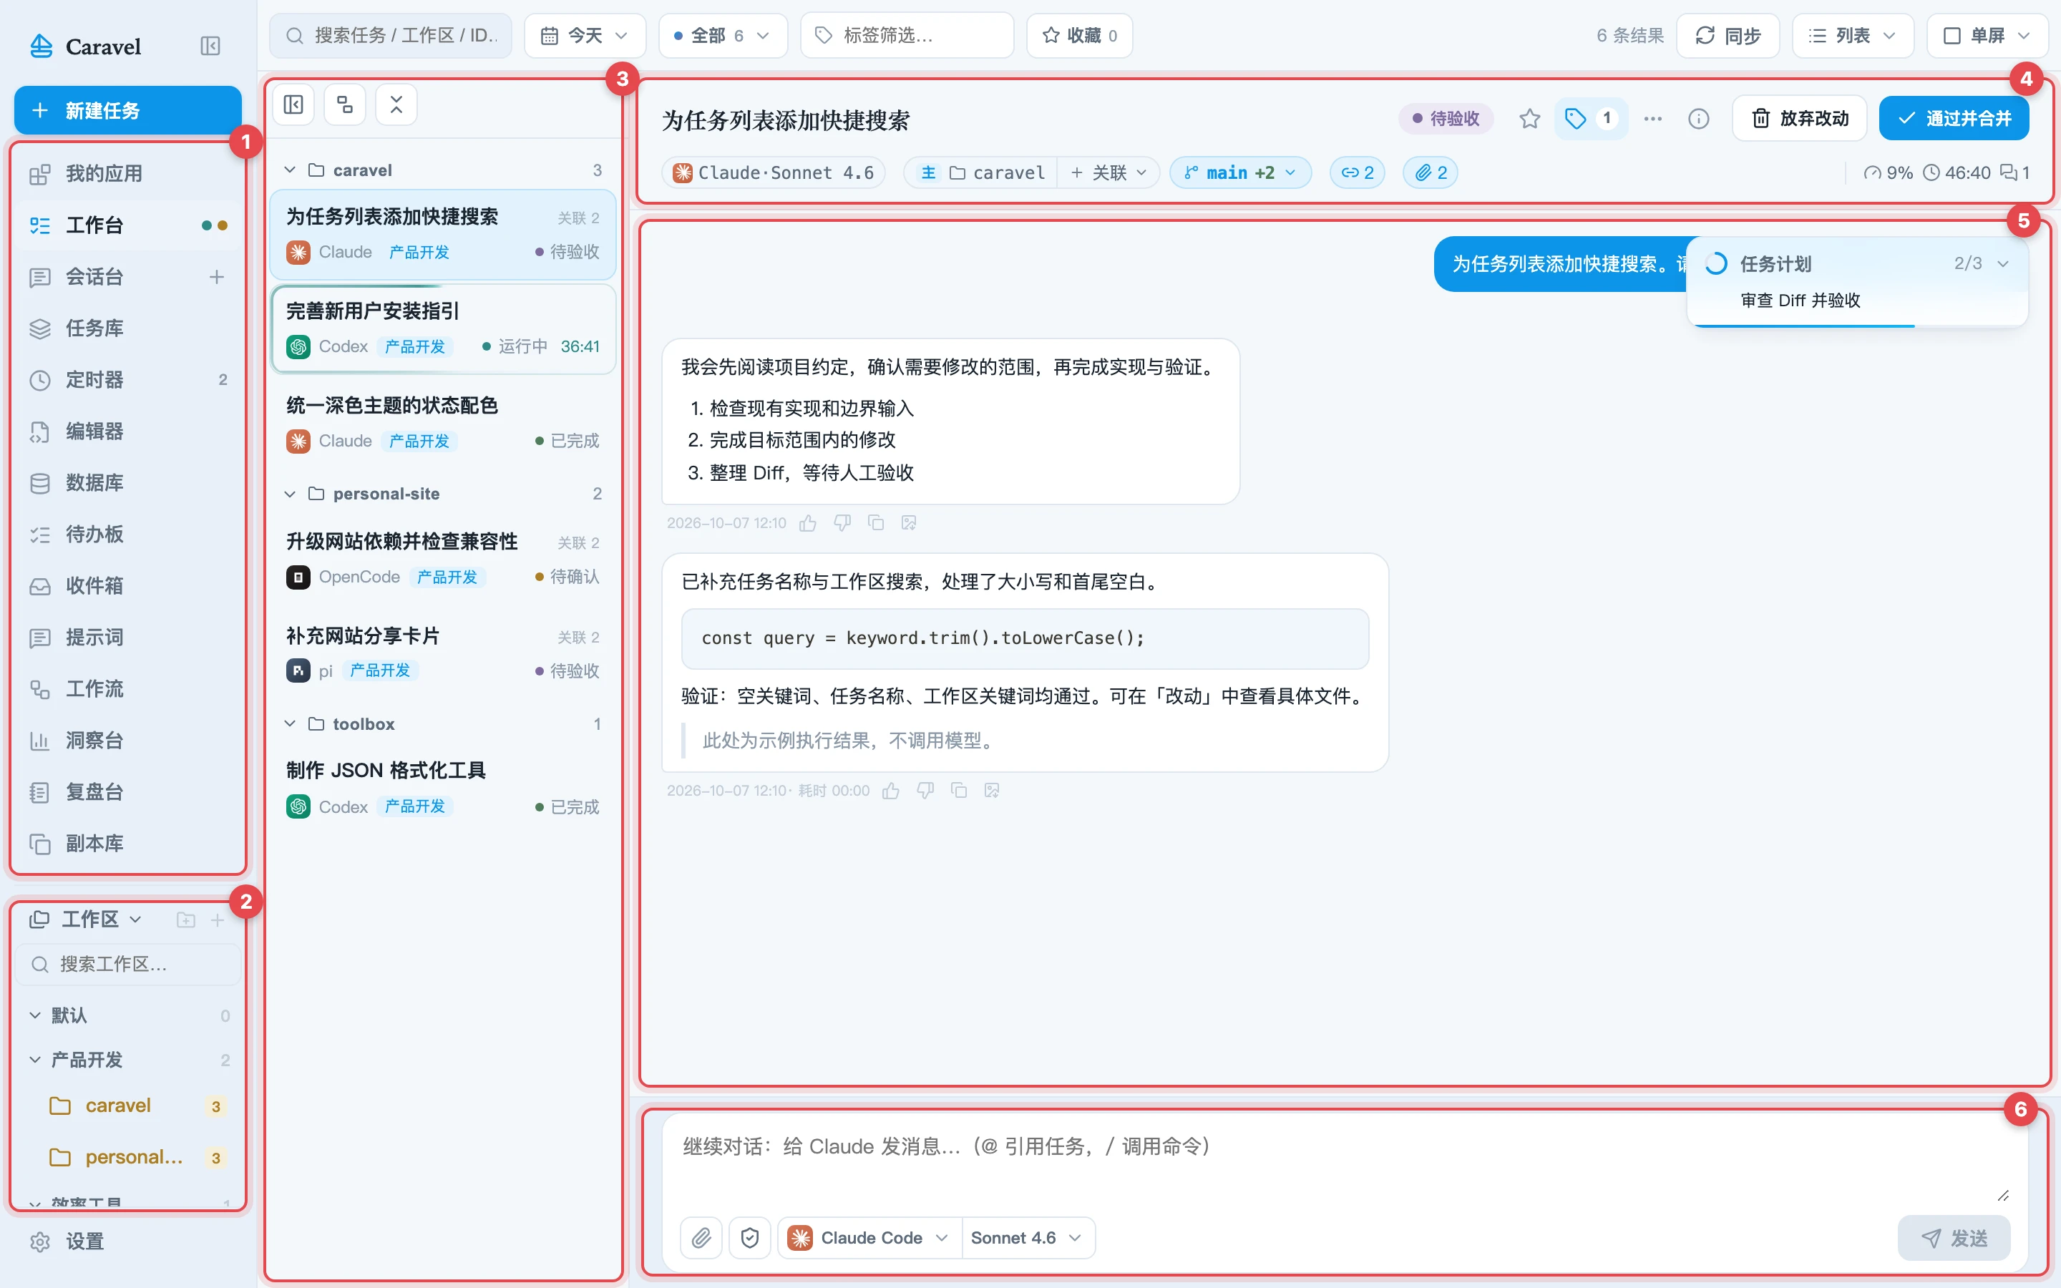This screenshot has width=2061, height=1288.
Task: Collapse the personal-site task group
Action: 290,494
